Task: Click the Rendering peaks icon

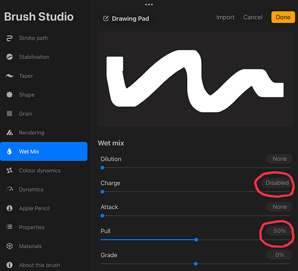Action: [10, 132]
